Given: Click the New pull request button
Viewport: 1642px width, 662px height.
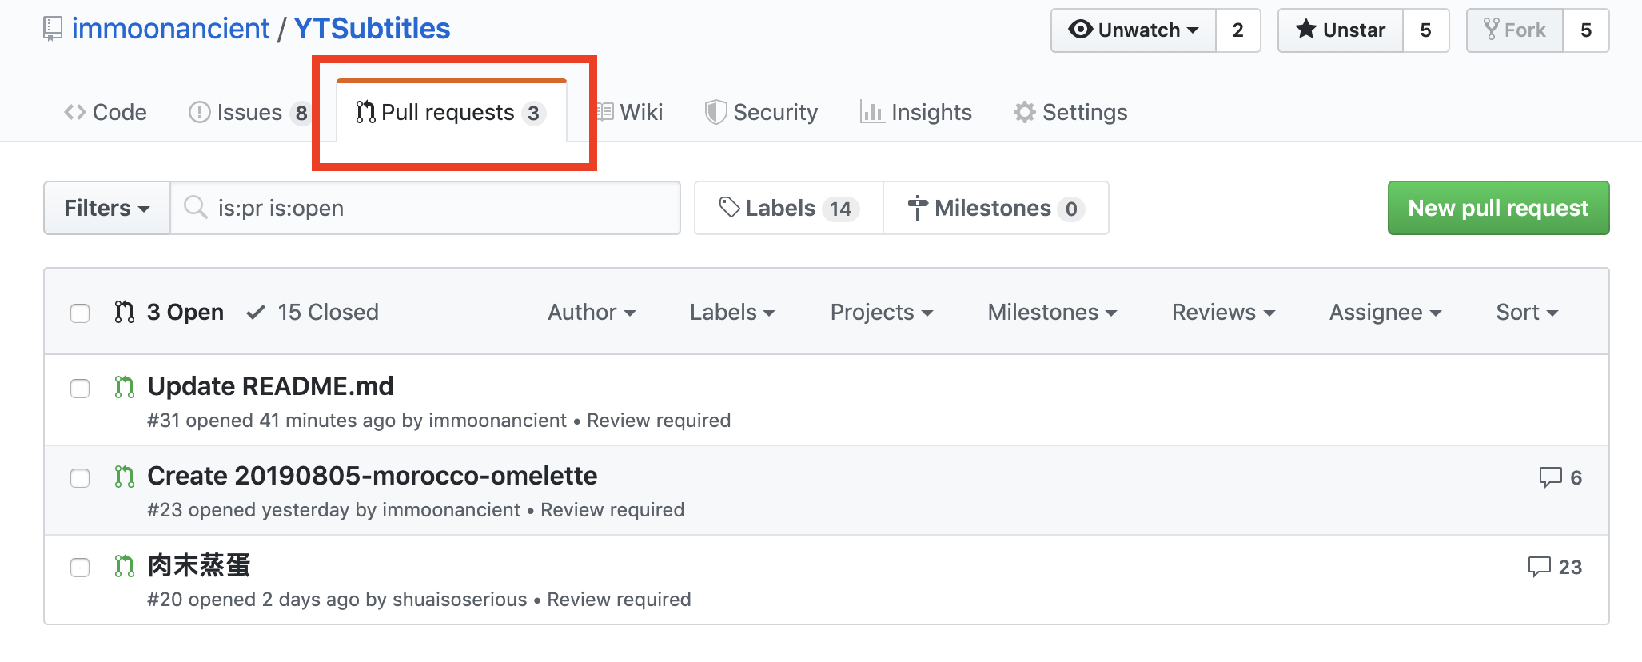Looking at the screenshot, I should [x=1498, y=208].
